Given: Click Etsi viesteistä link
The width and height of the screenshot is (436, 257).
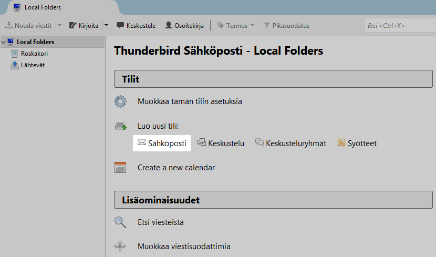Looking at the screenshot, I should [x=161, y=222].
